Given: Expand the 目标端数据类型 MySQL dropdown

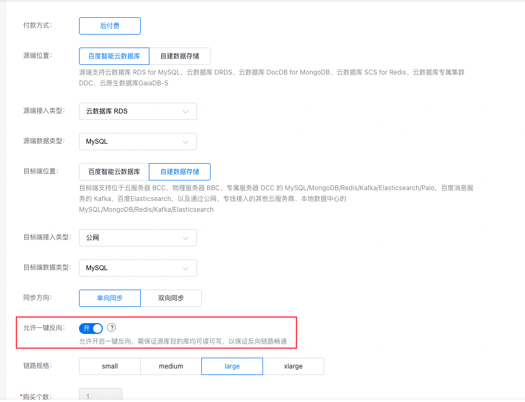Looking at the screenshot, I should [x=137, y=269].
